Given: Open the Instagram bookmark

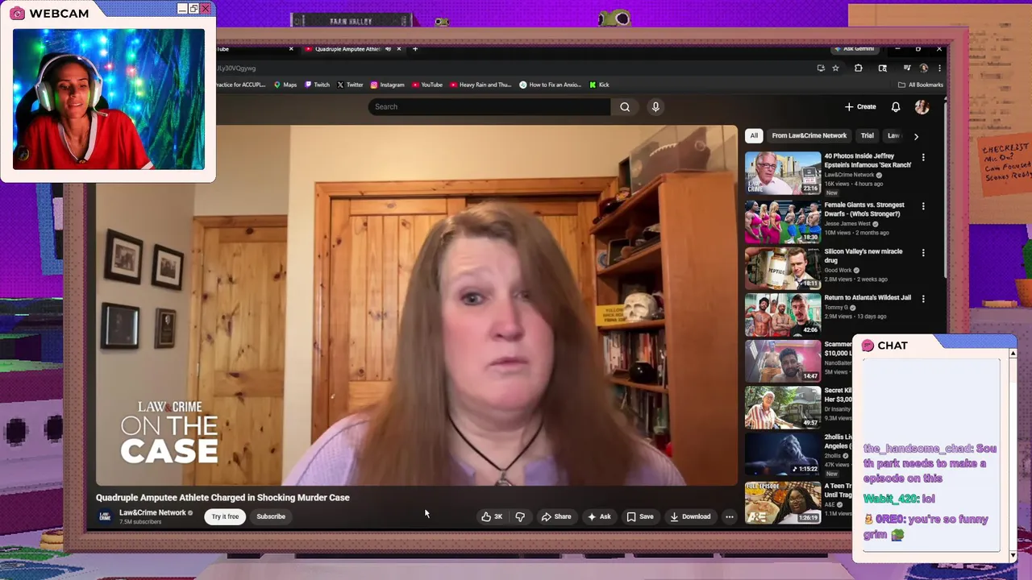Looking at the screenshot, I should 387,85.
